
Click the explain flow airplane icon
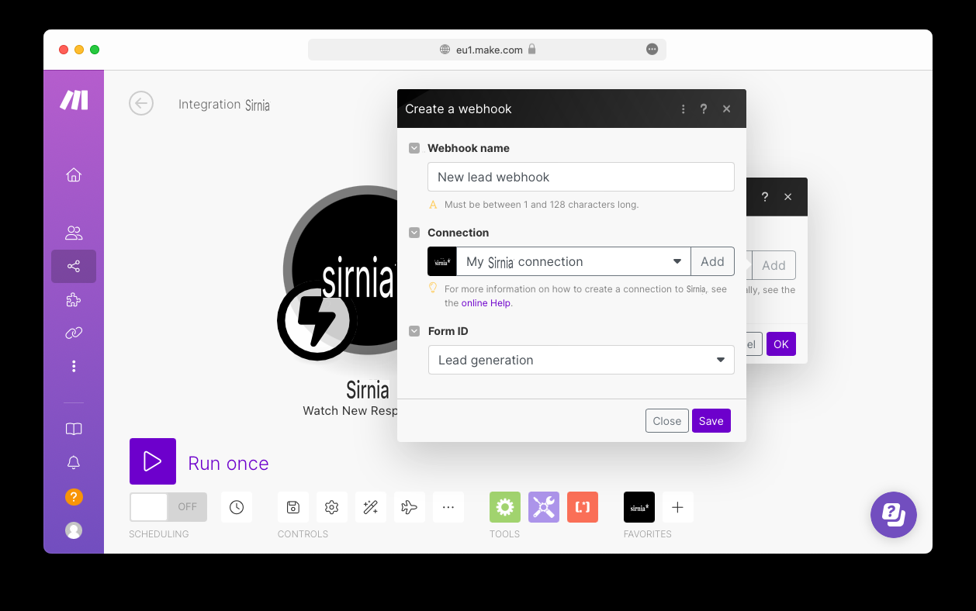pos(410,507)
